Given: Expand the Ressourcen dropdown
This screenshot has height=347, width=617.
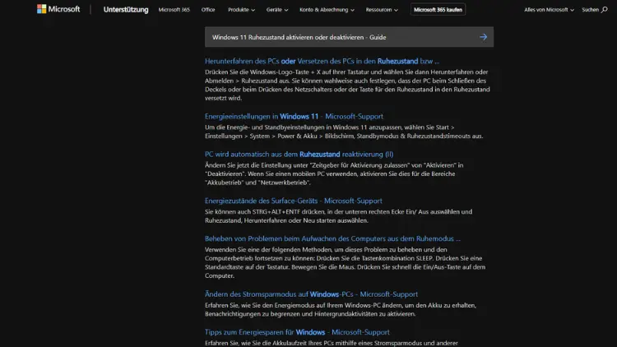Looking at the screenshot, I should (382, 9).
